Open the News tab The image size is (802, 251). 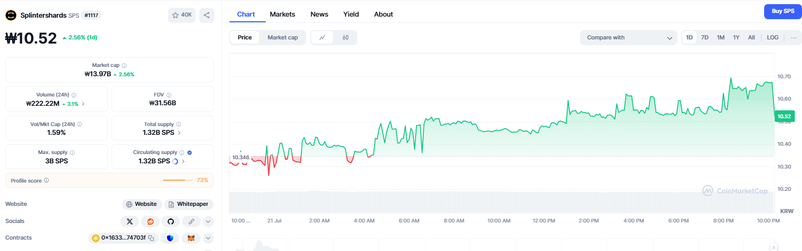click(x=319, y=14)
